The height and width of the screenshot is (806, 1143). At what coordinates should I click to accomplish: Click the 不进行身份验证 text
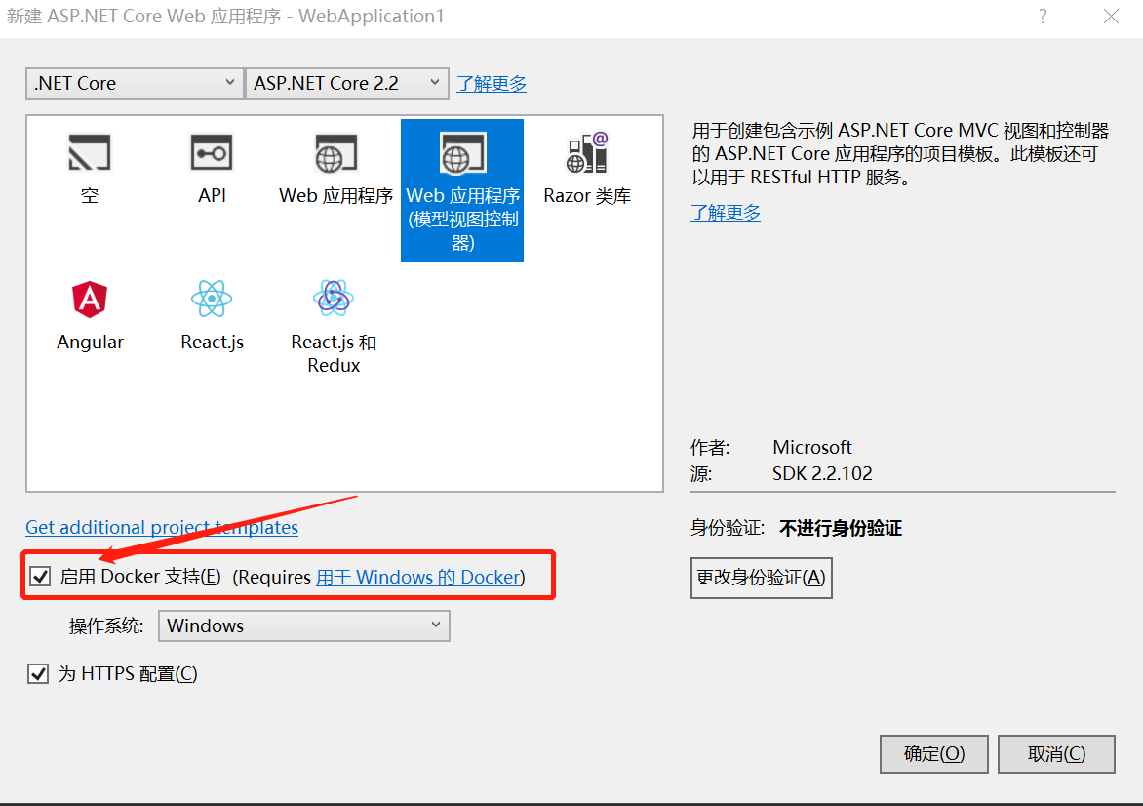[841, 528]
